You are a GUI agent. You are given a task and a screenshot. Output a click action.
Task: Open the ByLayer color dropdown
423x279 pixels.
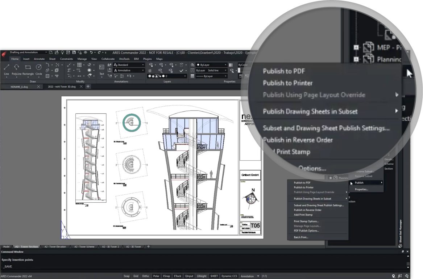[212, 65]
